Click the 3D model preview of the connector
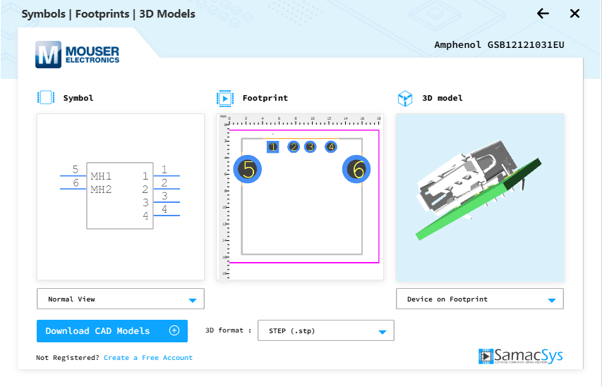Screen dimensions: 602x386 pyautogui.click(x=480, y=198)
